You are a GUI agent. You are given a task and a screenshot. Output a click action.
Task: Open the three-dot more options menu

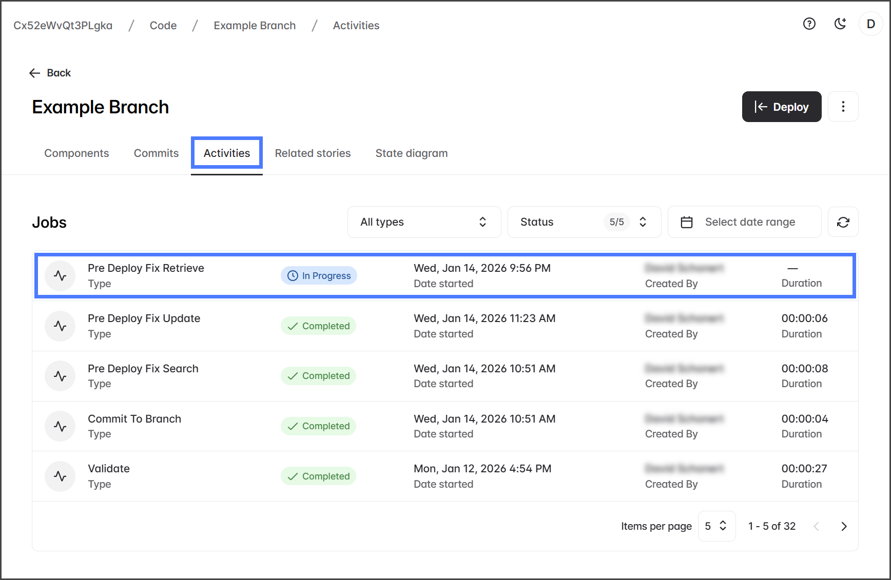click(843, 107)
